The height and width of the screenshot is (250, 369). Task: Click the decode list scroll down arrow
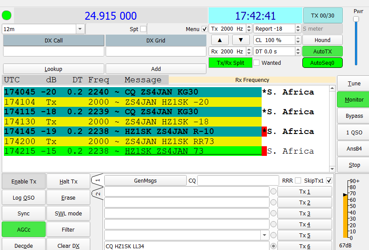point(332,169)
